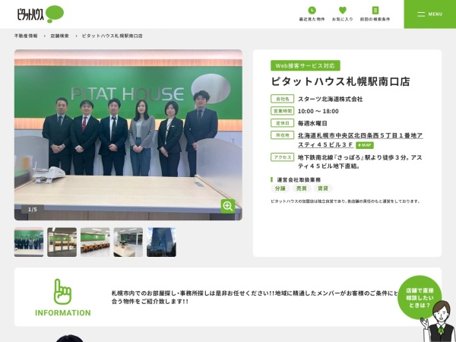Click the 運営会社取扱業務 heading
Image resolution: width=456 pixels, height=342 pixels.
coord(299,179)
